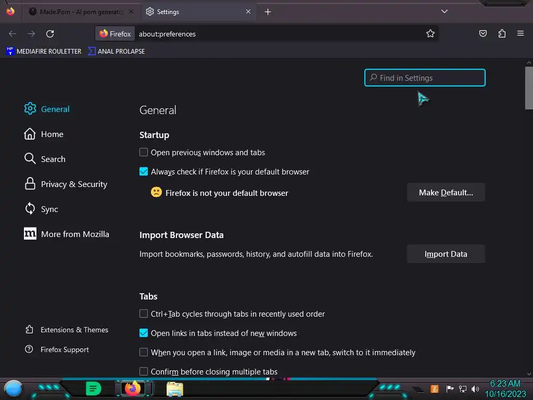Click the Home house icon in sidebar
533x400 pixels.
pos(30,134)
